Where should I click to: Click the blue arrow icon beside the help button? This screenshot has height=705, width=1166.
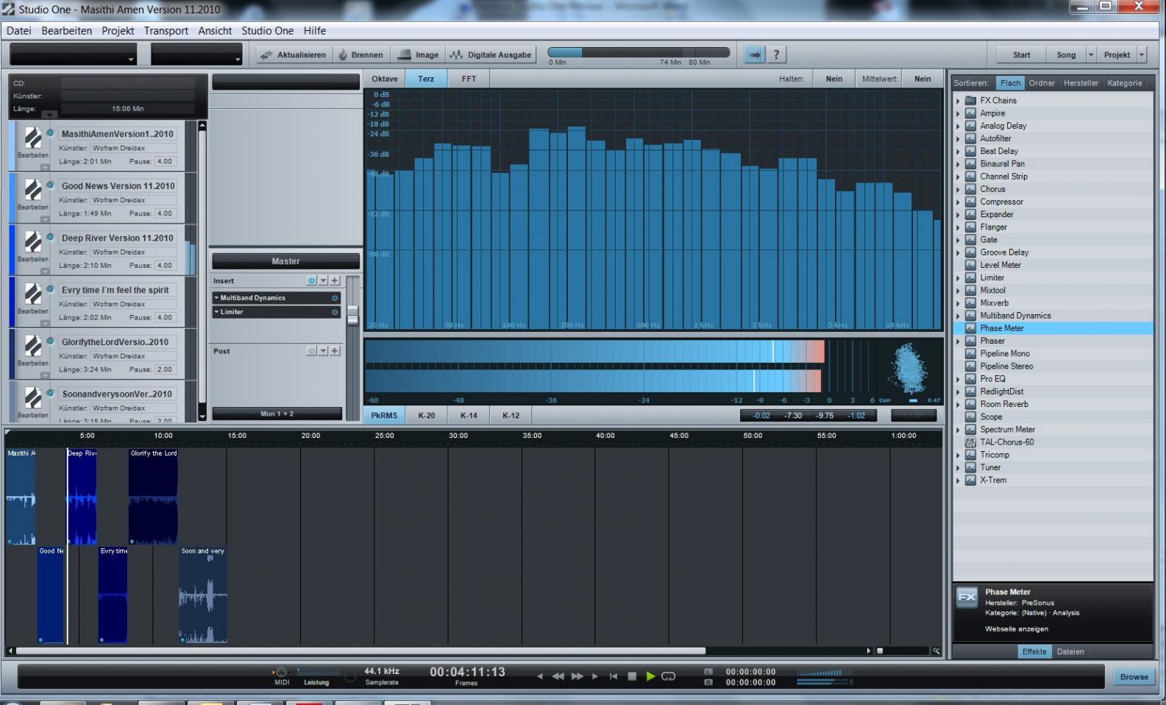coord(754,54)
